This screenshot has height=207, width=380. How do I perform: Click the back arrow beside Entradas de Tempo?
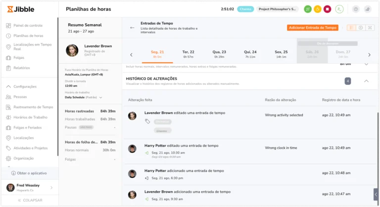pos(132,28)
